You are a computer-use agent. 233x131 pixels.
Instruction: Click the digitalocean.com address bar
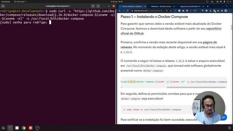pyautogui.click(x=149, y=11)
